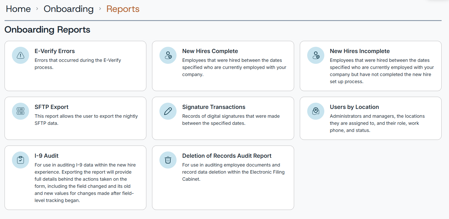Open Deletion of Records Audit Report title
This screenshot has width=449, height=219.
coord(227,156)
